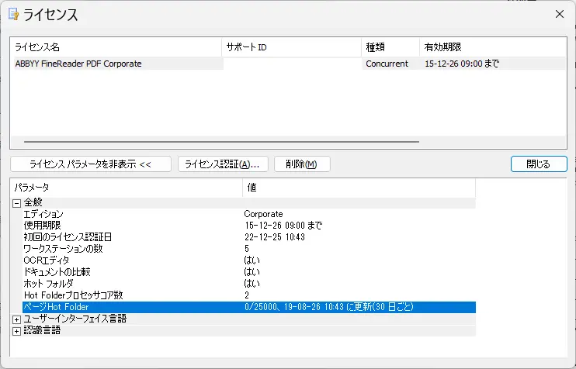Select the ドキュメントの比較 row
Image resolution: width=576 pixels, height=369 pixels.
click(249, 272)
